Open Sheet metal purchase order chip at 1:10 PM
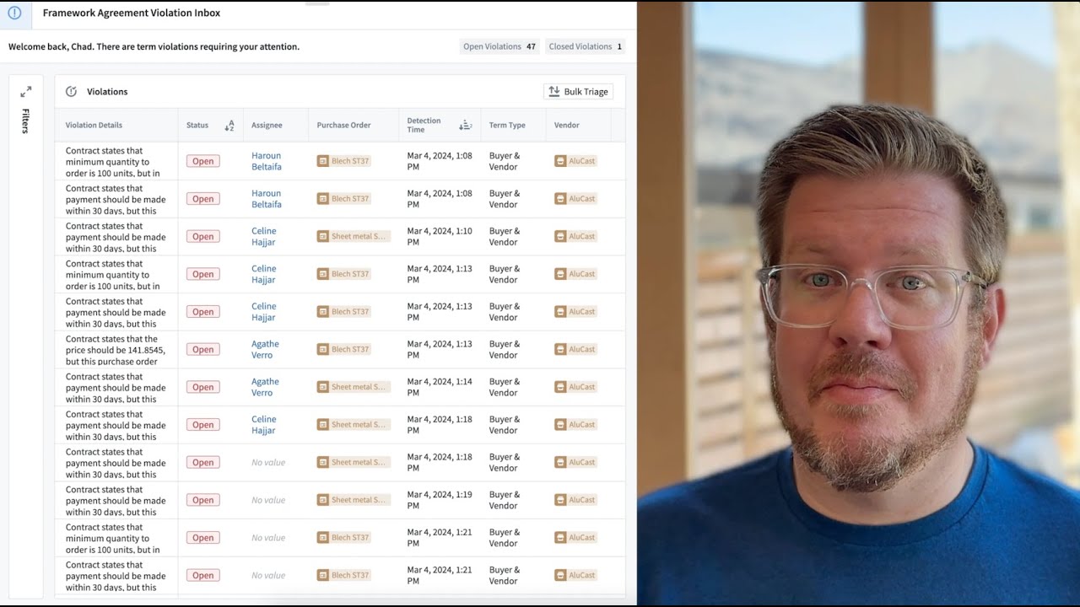1080x607 pixels. (x=354, y=237)
